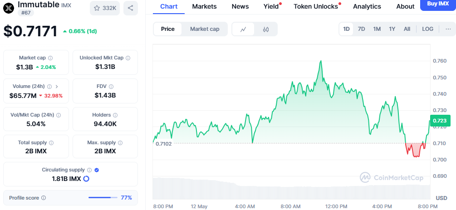Select the Price chart toggle
456x210 pixels.
pos(168,29)
